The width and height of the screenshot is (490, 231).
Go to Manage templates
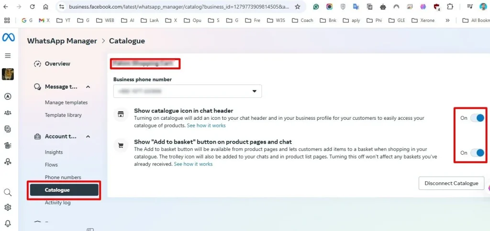pyautogui.click(x=66, y=103)
